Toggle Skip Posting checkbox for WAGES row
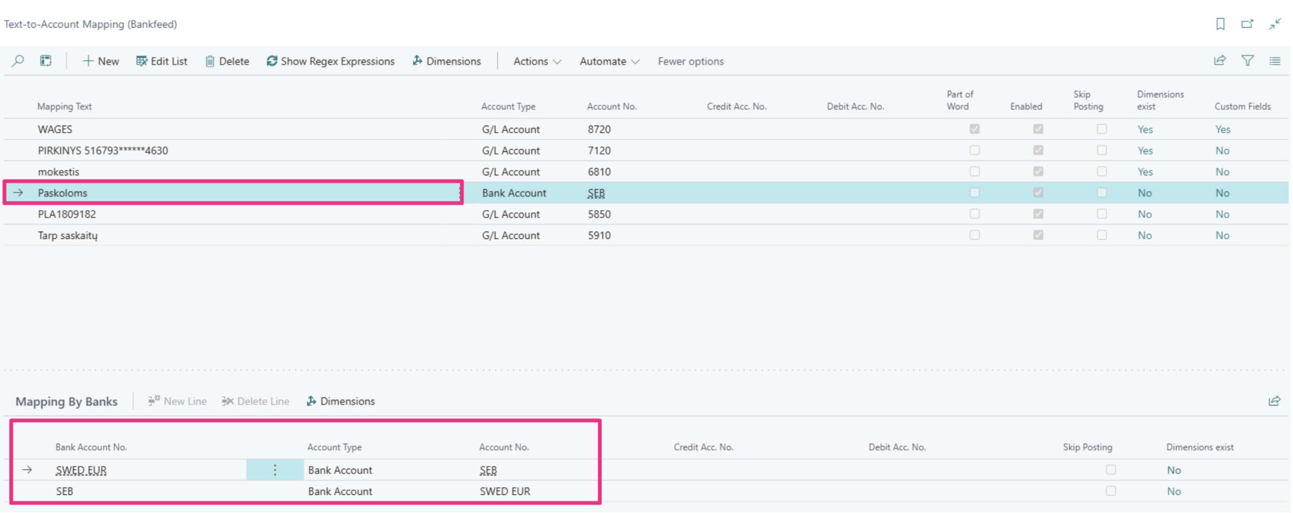Image resolution: width=1293 pixels, height=513 pixels. point(1102,129)
